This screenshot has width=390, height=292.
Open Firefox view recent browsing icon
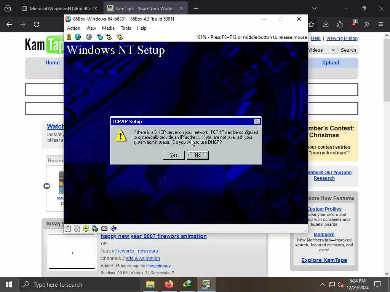click(8, 9)
